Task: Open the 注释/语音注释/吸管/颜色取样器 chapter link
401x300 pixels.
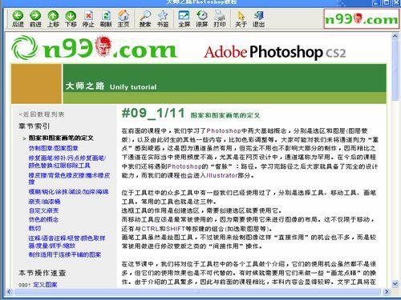Action: point(67,242)
